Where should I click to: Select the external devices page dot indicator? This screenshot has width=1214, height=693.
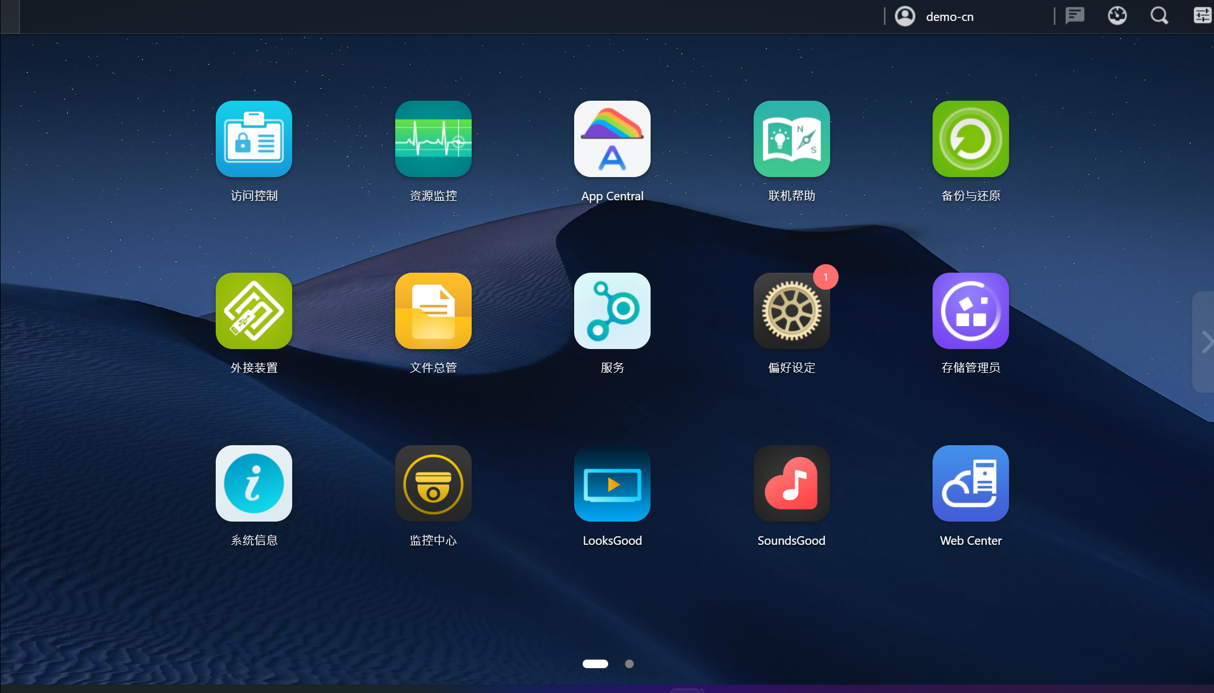[595, 664]
